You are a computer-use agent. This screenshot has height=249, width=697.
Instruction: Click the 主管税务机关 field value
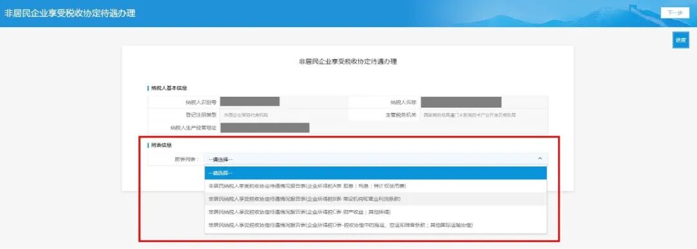click(469, 115)
